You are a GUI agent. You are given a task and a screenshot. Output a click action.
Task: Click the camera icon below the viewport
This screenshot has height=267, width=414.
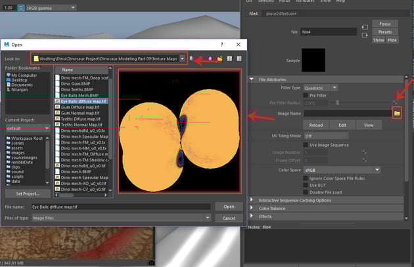tap(150, 262)
